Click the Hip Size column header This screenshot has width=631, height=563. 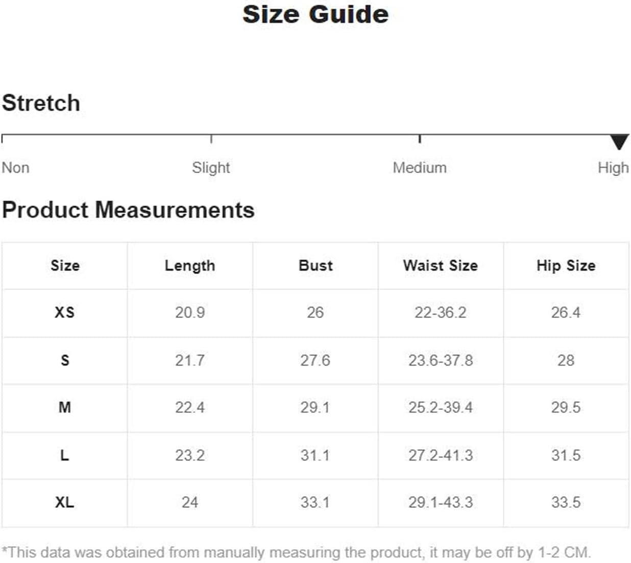click(x=566, y=265)
